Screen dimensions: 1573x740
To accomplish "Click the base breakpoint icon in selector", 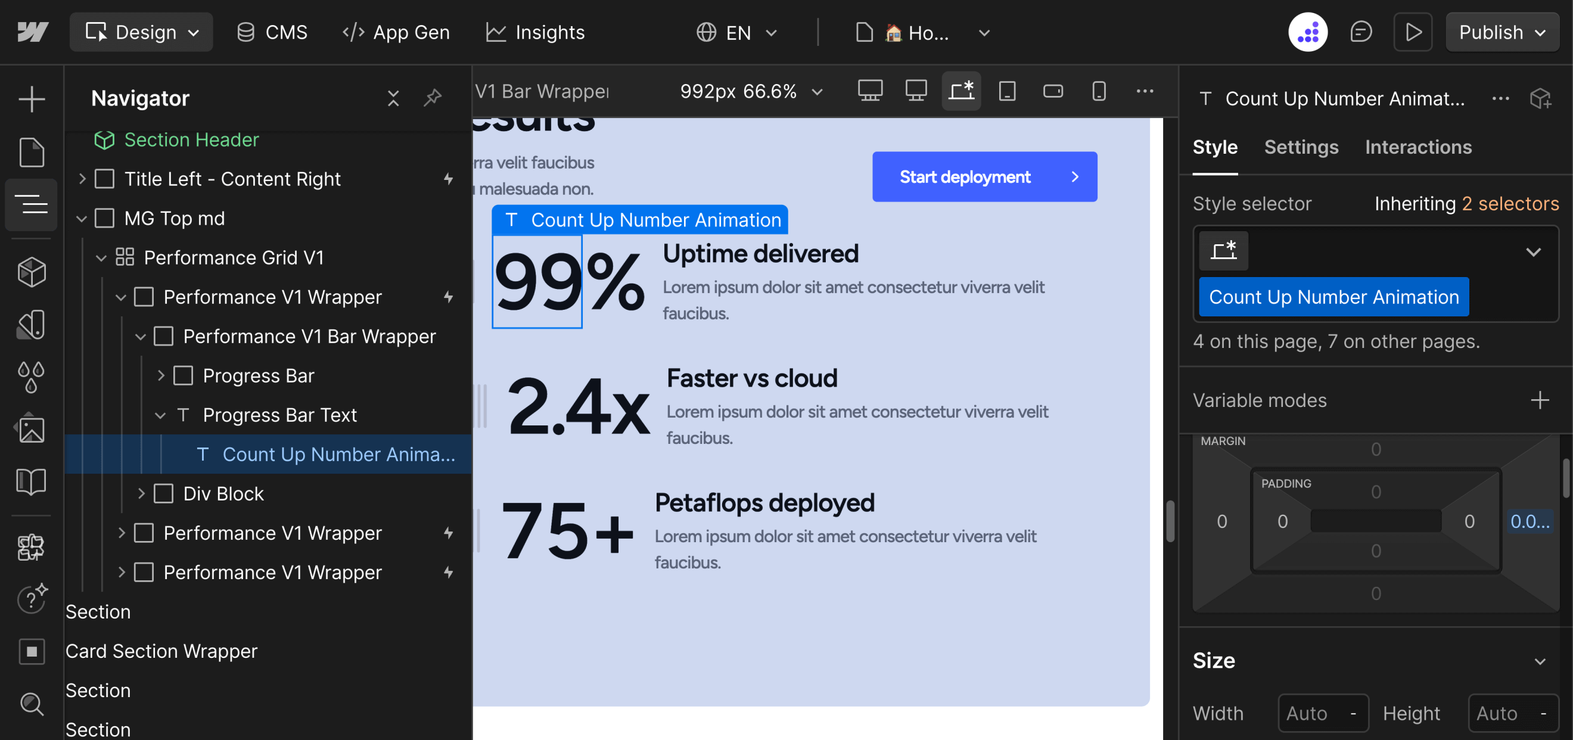I will coord(1223,251).
